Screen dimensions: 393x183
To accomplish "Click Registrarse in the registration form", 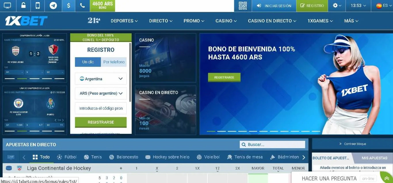I will pos(101,122).
